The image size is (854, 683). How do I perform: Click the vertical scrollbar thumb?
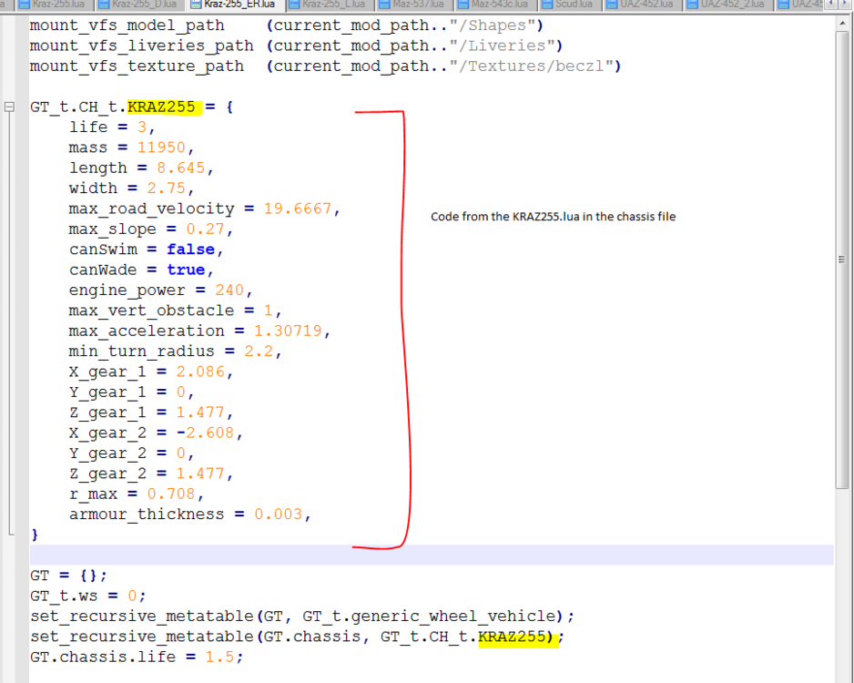pyautogui.click(x=842, y=260)
